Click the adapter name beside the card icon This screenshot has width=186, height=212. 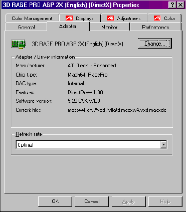click(x=77, y=44)
